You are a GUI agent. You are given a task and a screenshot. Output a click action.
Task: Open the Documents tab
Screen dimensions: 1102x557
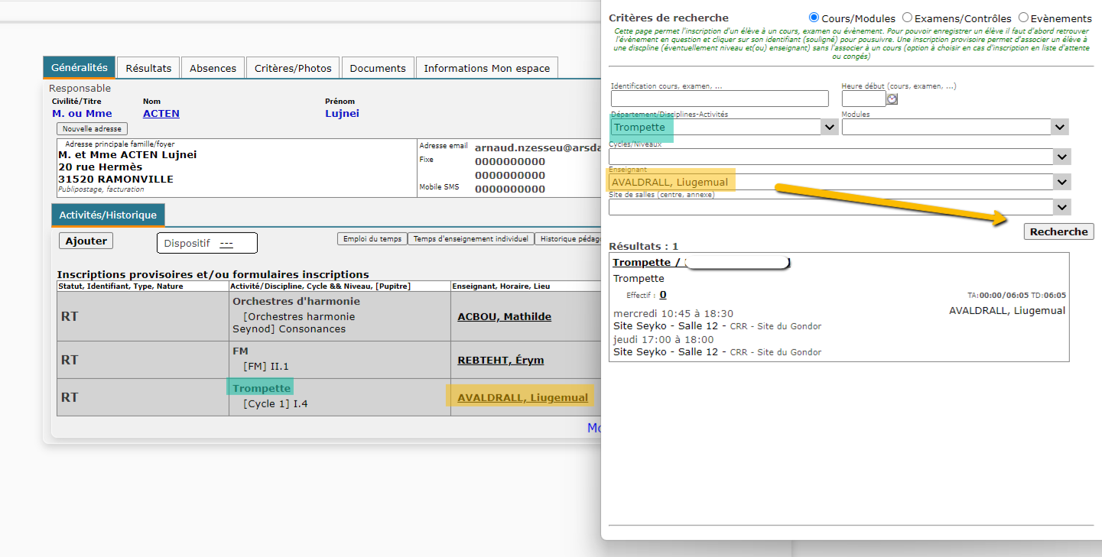[378, 68]
